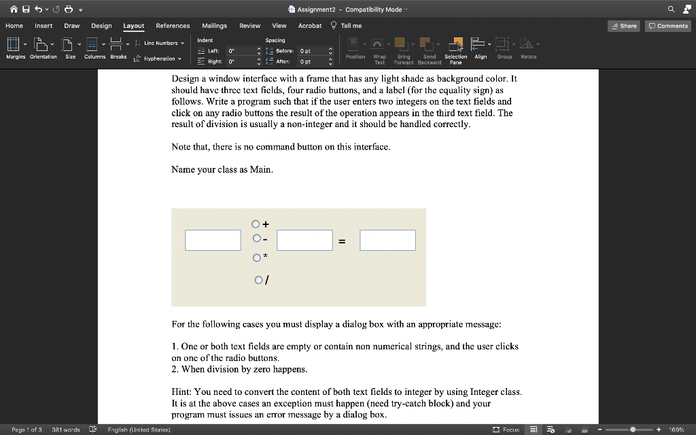Click the spelling and grammar check icon
This screenshot has width=696, height=435.
(92, 430)
